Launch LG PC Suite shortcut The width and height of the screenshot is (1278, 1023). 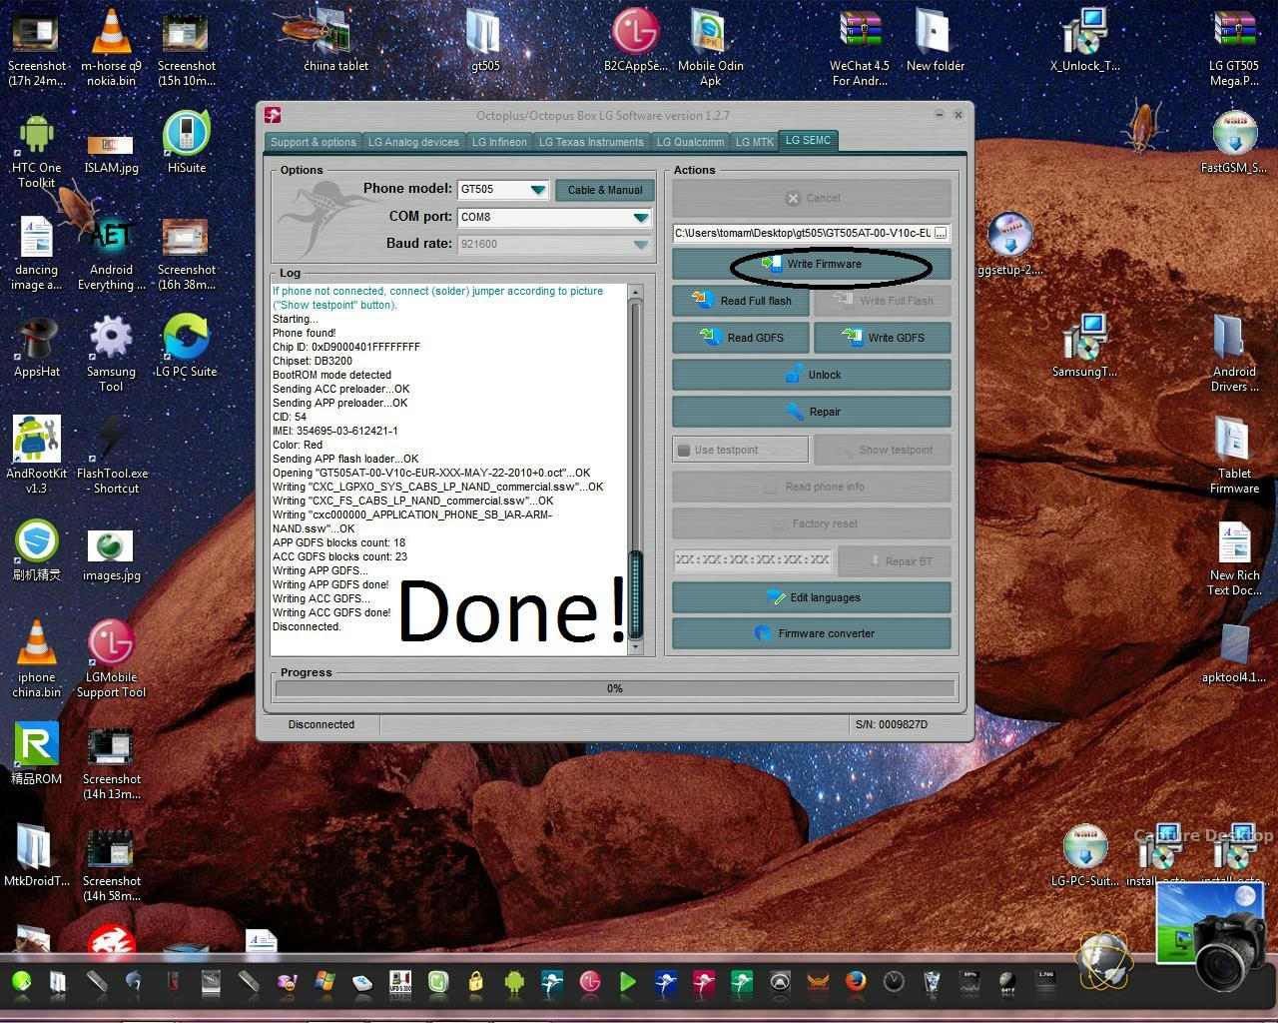187,346
